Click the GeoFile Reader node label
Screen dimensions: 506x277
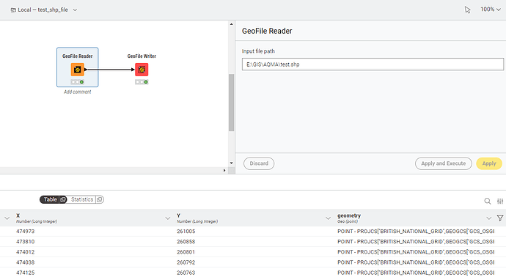(78, 56)
